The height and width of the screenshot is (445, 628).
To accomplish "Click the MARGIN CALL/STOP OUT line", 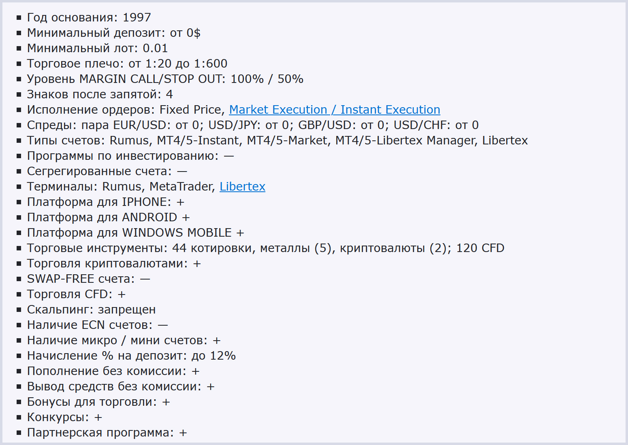I will [x=165, y=79].
